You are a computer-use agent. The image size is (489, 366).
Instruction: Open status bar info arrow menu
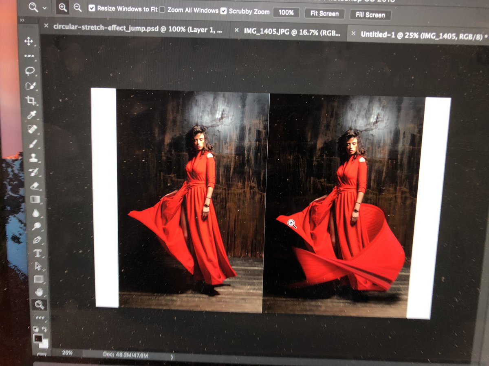[172, 357]
